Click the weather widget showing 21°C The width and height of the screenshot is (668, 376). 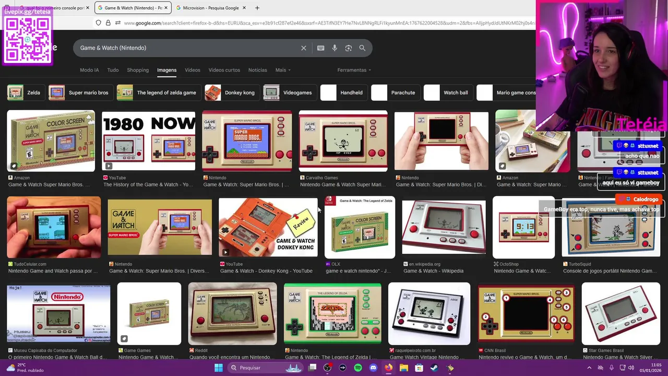24,368
